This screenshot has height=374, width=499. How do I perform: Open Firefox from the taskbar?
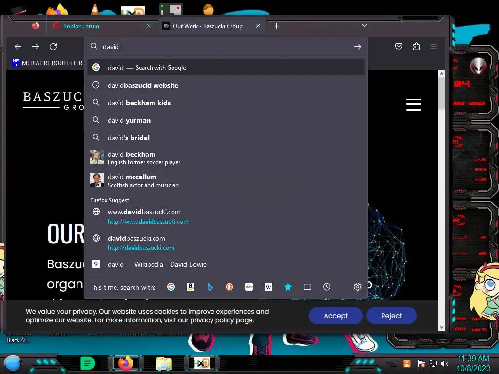pyautogui.click(x=126, y=363)
